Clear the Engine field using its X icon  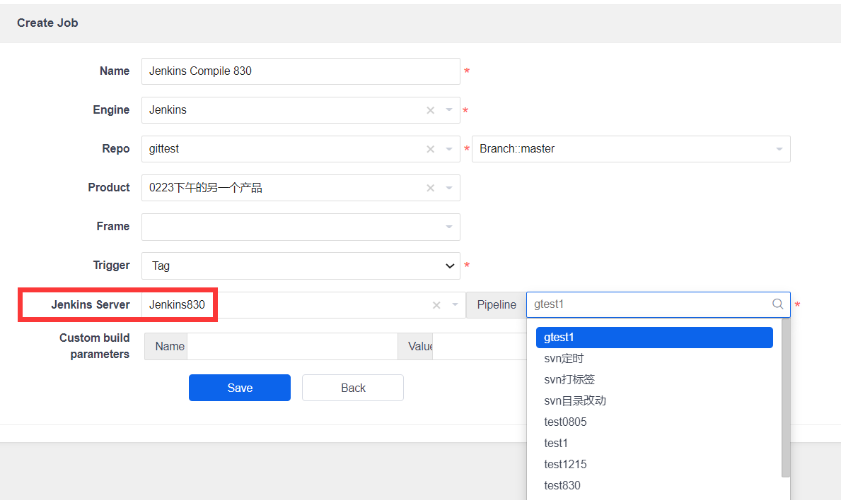tap(430, 110)
